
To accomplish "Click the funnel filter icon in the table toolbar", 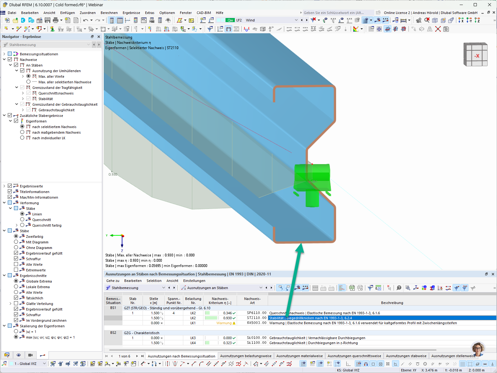I will 370,288.
